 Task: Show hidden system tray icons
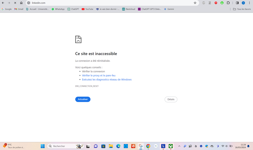click(x=179, y=146)
